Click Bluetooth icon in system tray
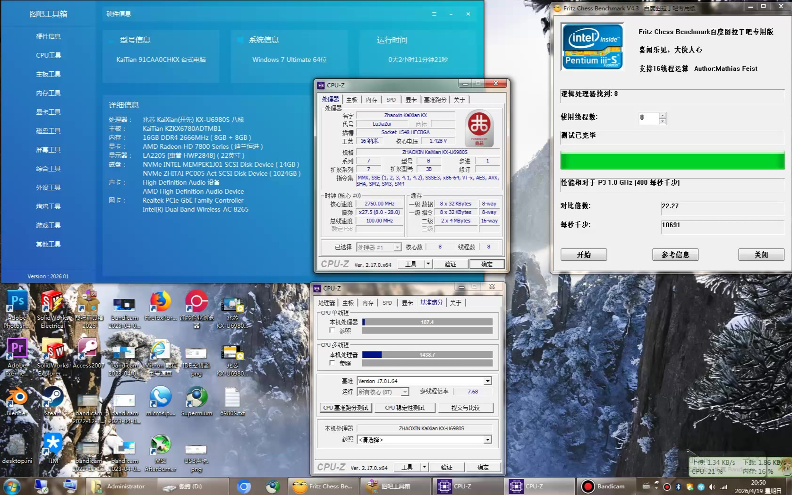The width and height of the screenshot is (792, 495). pos(678,486)
